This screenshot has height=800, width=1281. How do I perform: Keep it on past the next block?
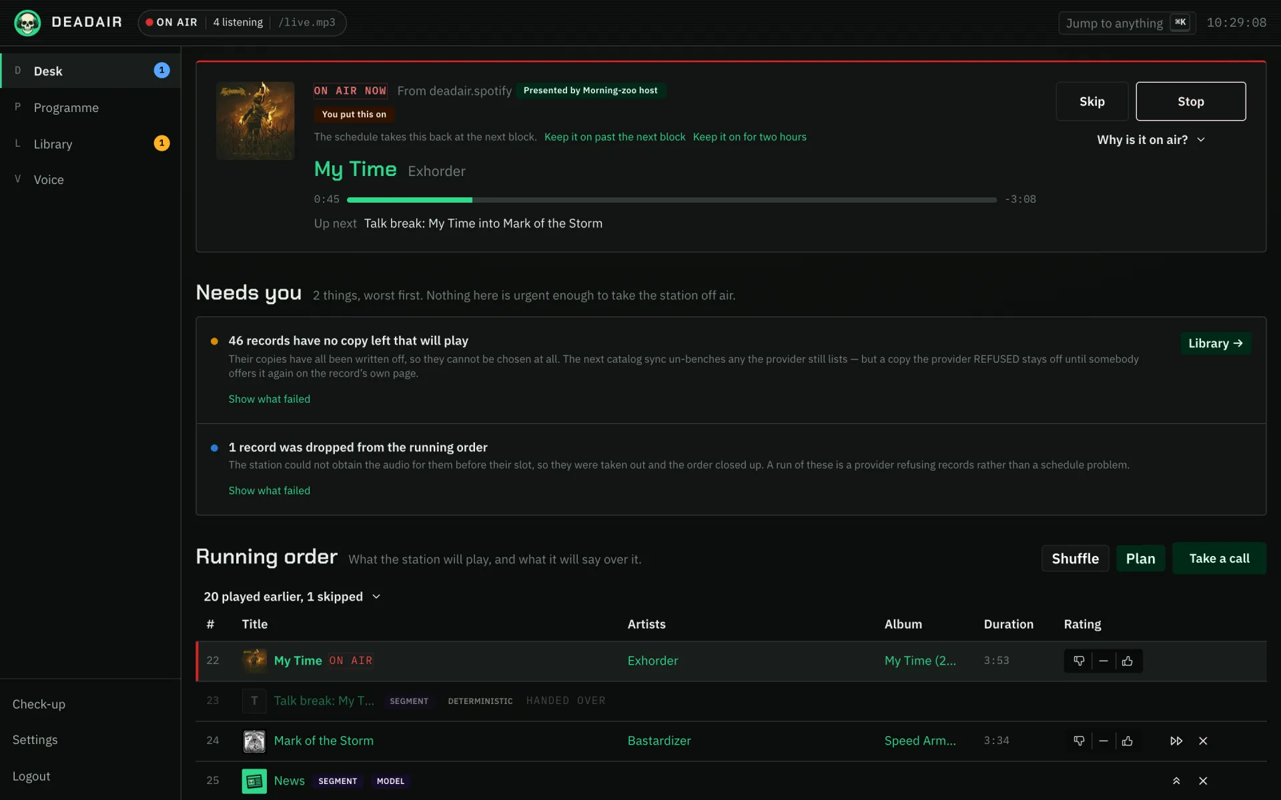click(x=614, y=137)
